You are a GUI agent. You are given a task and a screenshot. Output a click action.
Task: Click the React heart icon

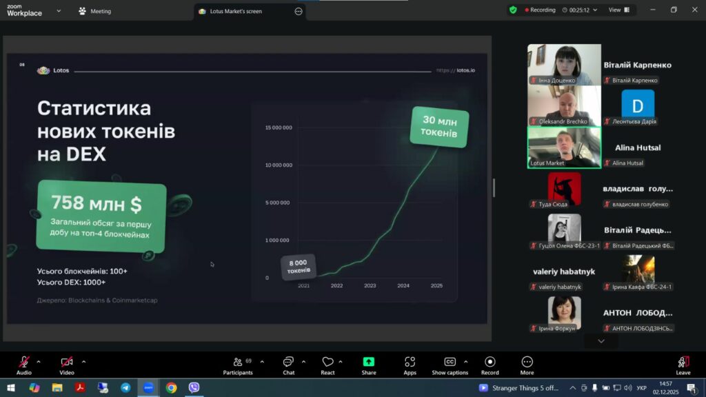(x=327, y=363)
